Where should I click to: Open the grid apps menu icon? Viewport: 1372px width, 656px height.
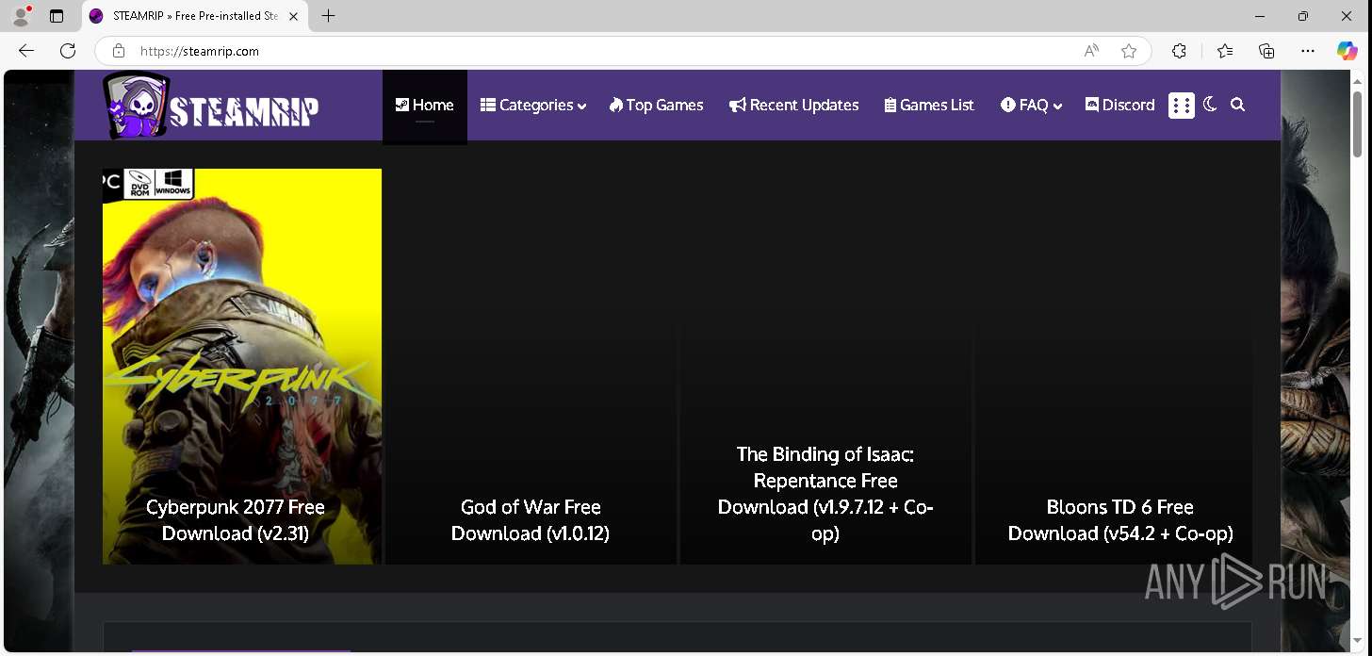click(x=1182, y=106)
